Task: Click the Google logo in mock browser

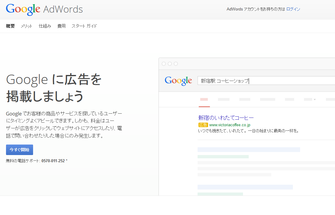Action: point(178,81)
